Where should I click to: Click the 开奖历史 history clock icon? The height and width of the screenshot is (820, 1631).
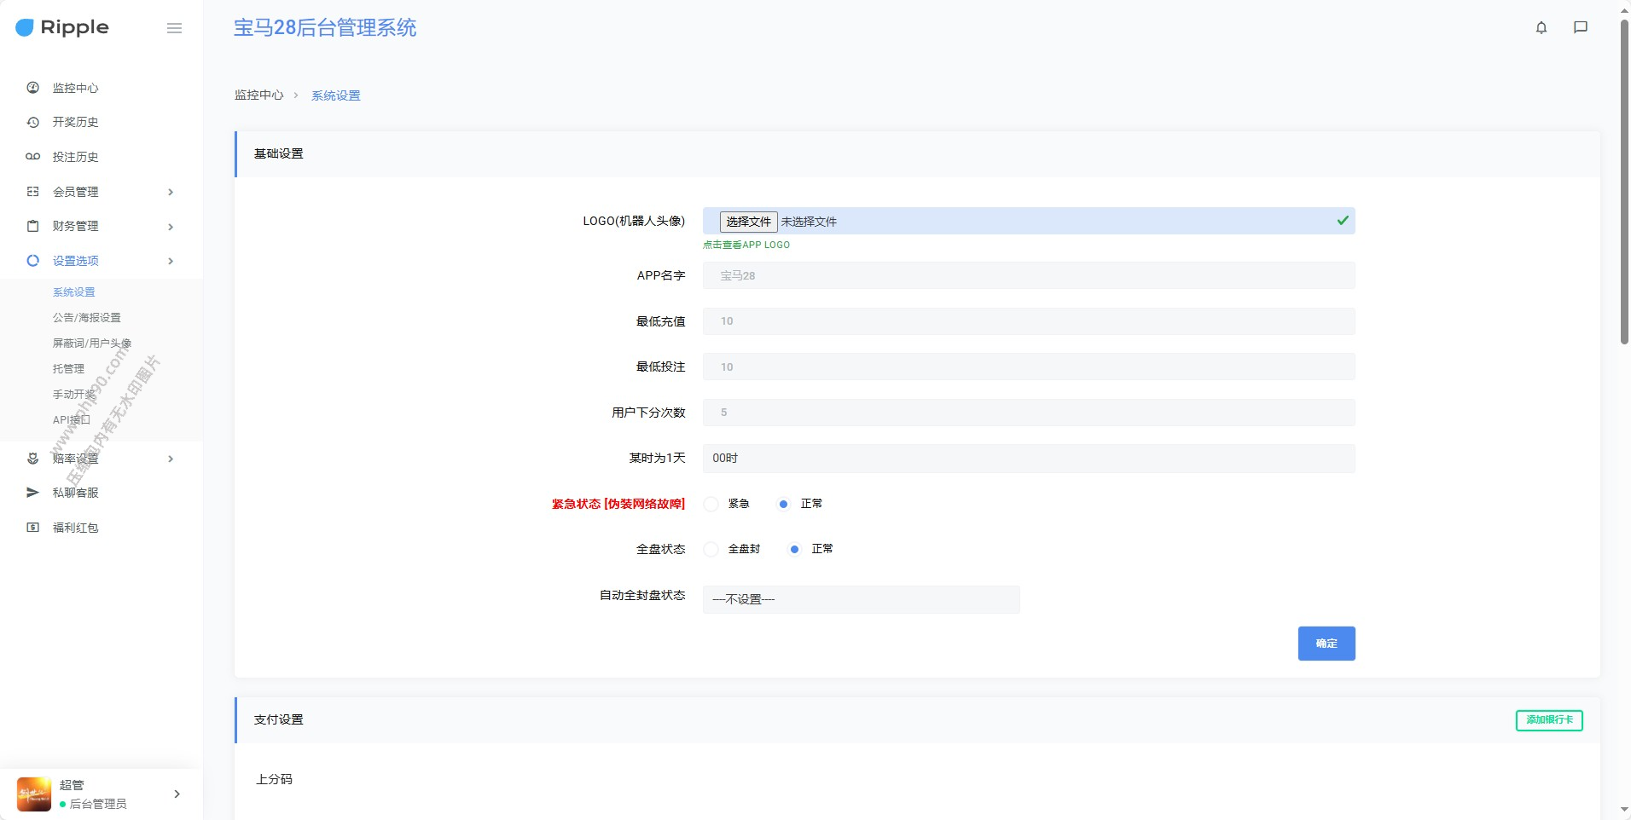[x=33, y=122]
